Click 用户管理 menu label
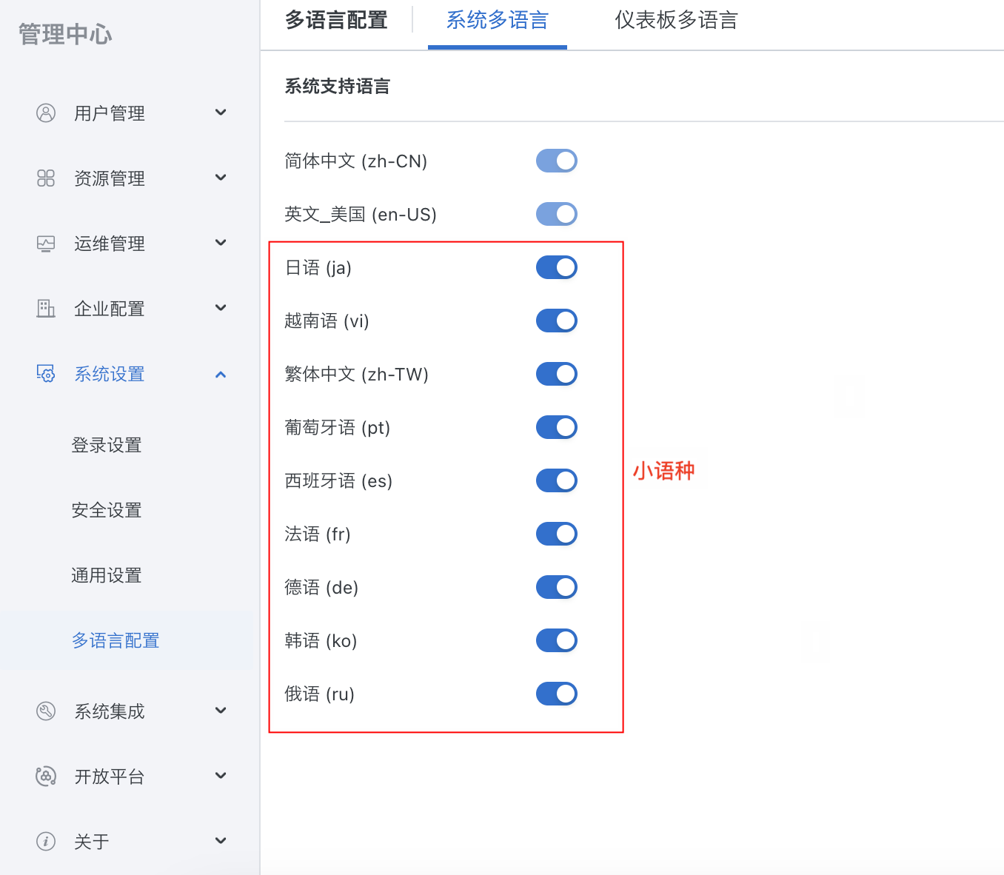Viewport: 1004px width, 875px height. [x=110, y=113]
